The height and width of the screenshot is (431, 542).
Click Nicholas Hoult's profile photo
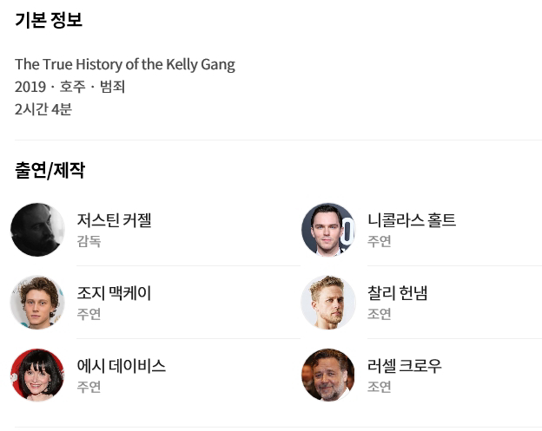[x=327, y=230]
